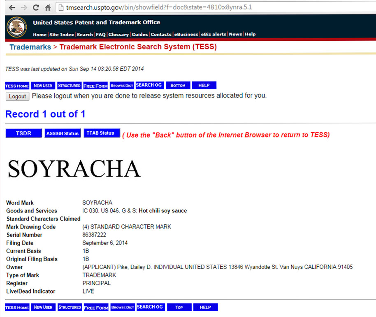Viewport: 376px width, 317px height.
Task: Open the ASSIGN Status button
Action: coord(63,133)
